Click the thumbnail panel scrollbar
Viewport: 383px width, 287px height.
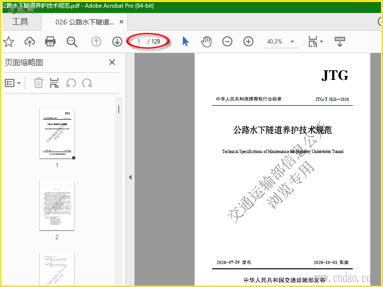click(119, 109)
